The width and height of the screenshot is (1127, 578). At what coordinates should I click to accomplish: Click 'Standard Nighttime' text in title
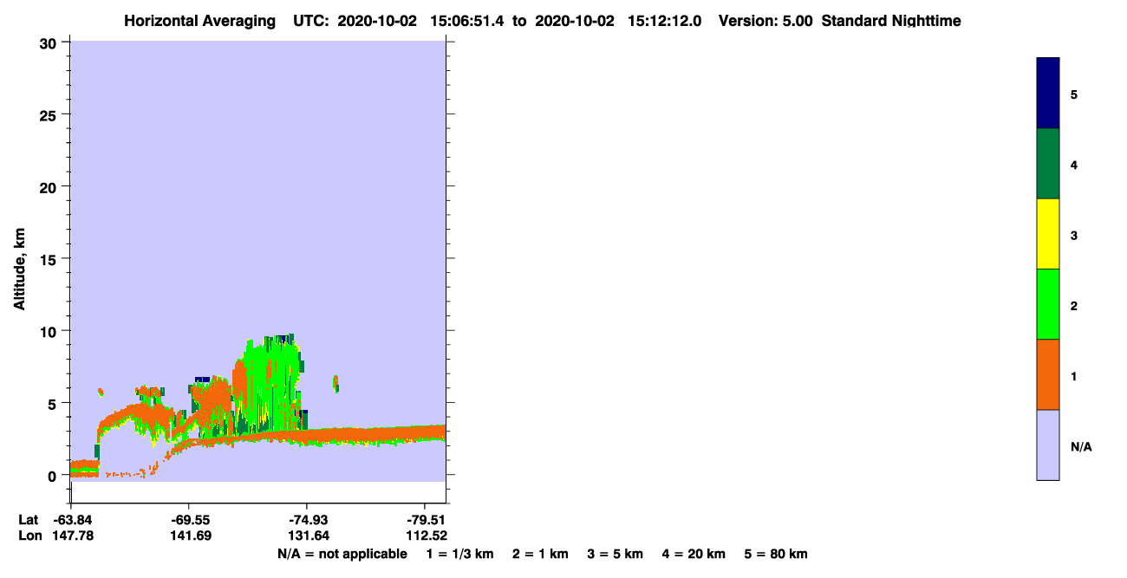pos(891,21)
